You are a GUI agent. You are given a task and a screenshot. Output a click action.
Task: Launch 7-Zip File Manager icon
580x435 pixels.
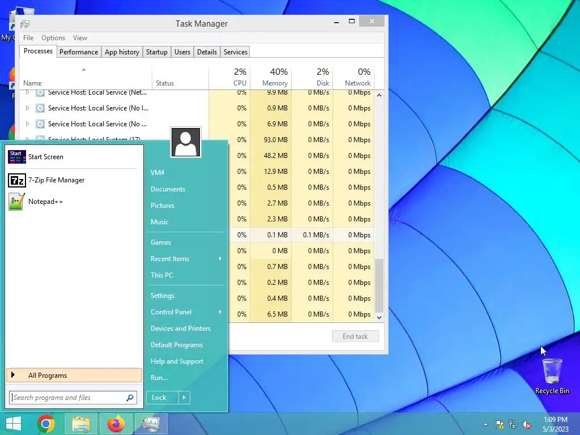click(16, 180)
